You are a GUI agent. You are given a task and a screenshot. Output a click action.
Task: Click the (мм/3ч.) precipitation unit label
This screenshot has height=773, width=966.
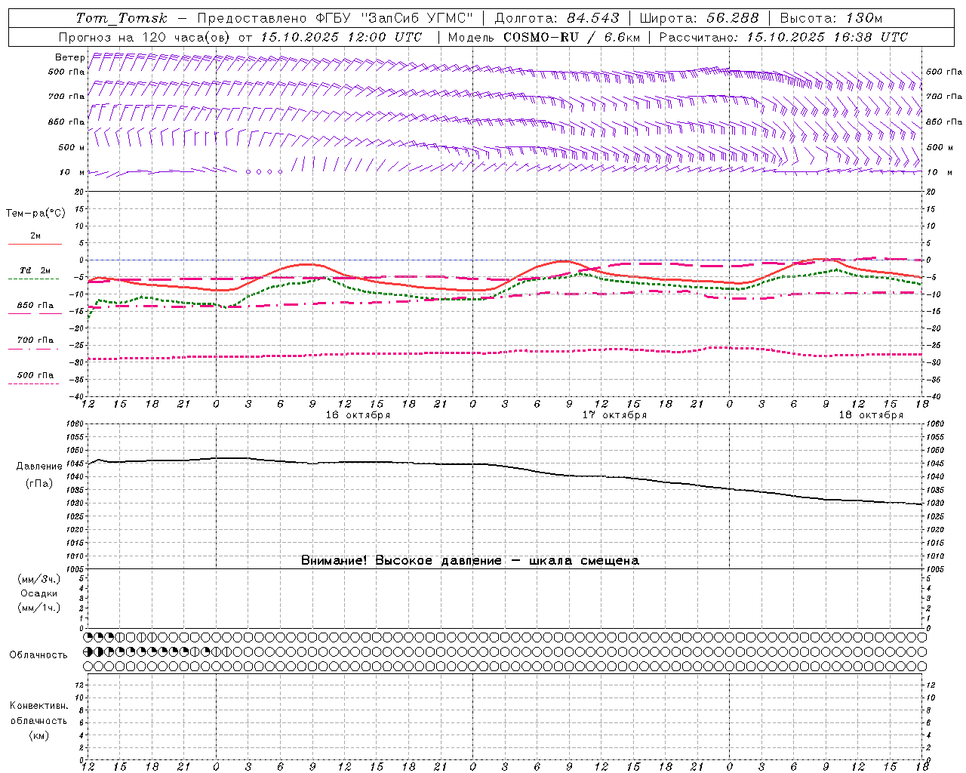[x=39, y=579]
